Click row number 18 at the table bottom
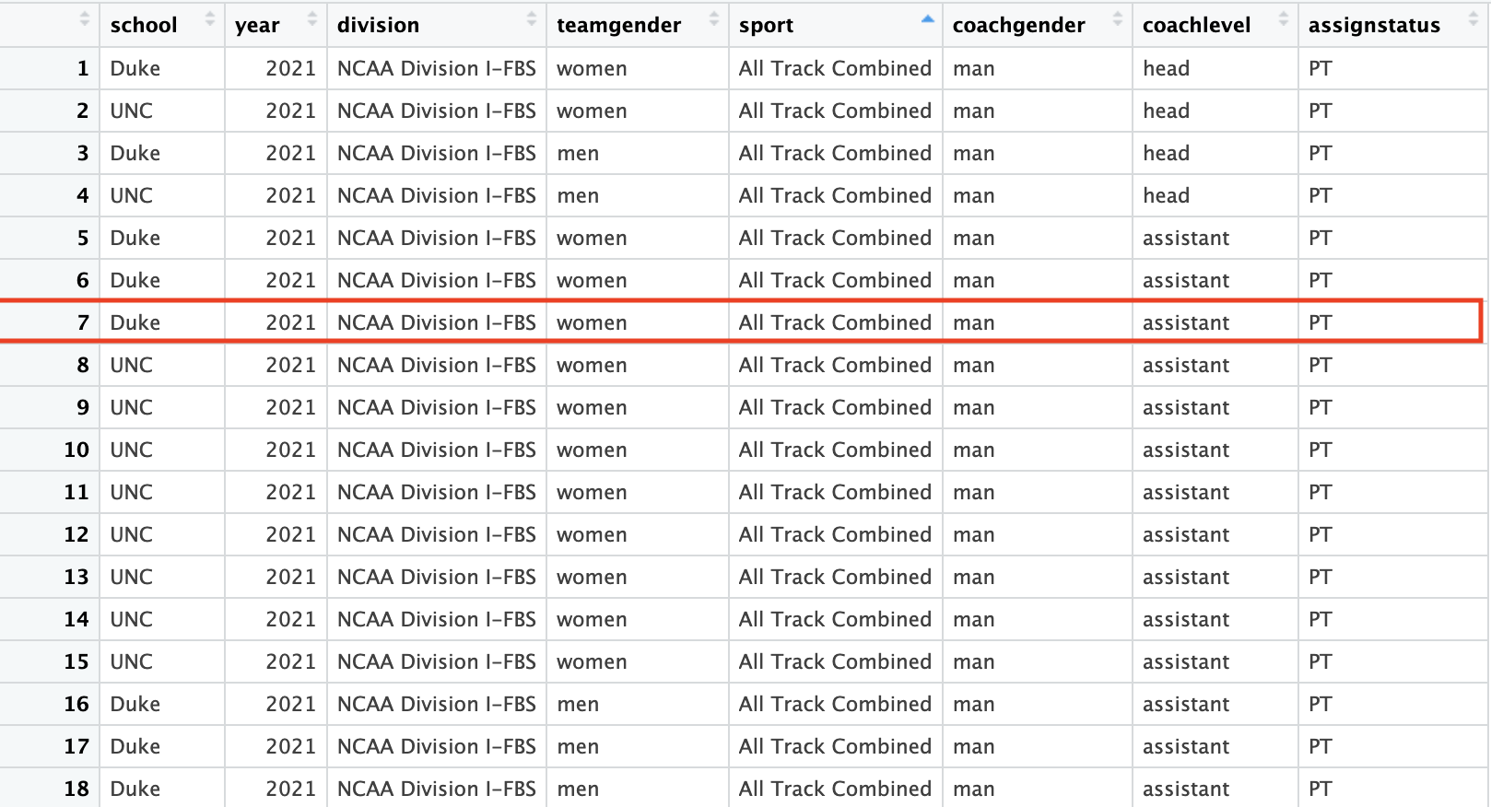1491x807 pixels. tap(76, 789)
